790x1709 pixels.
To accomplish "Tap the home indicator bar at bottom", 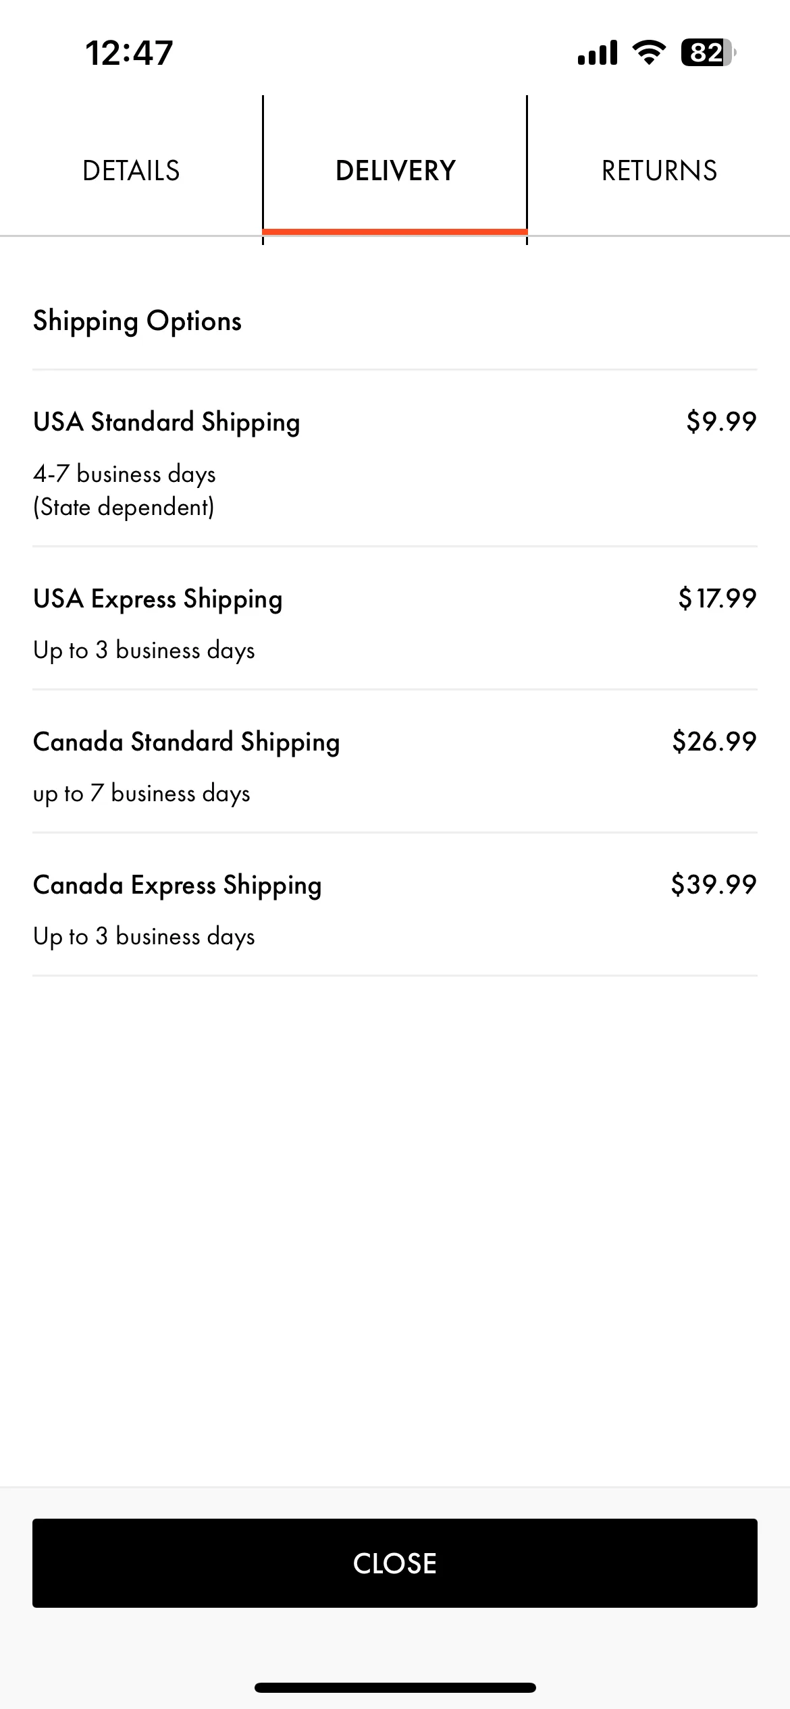I will coord(395,1687).
